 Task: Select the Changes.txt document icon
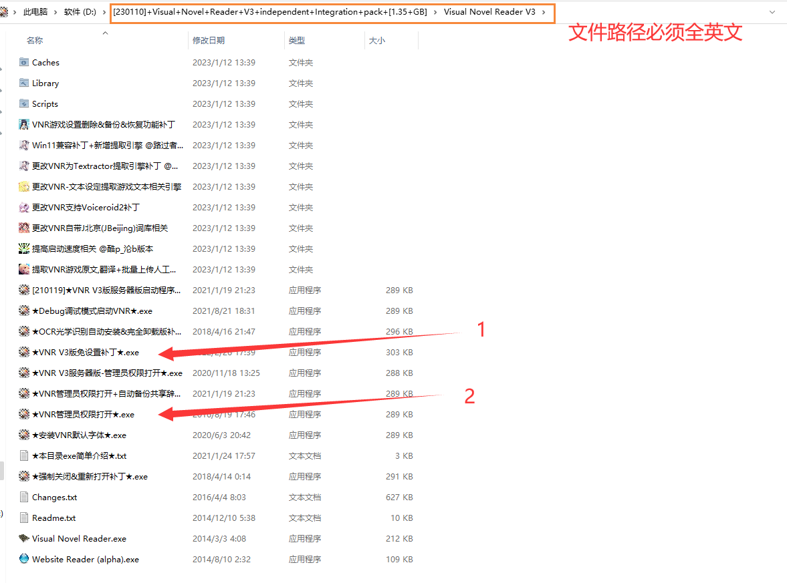point(24,497)
